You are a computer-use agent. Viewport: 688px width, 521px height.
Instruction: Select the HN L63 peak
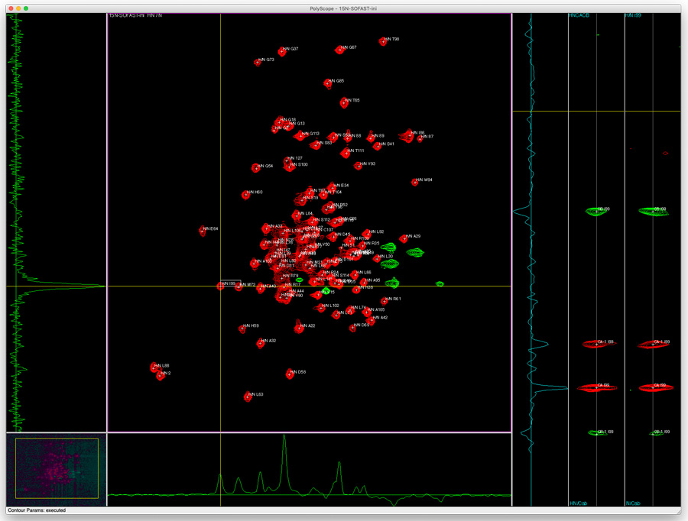(x=248, y=396)
